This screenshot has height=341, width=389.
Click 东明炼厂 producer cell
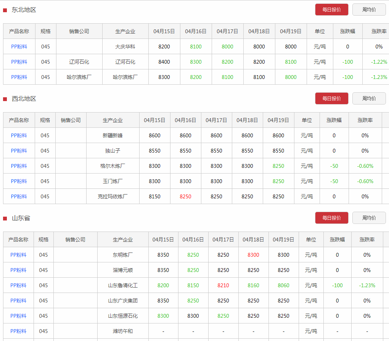pos(123,255)
